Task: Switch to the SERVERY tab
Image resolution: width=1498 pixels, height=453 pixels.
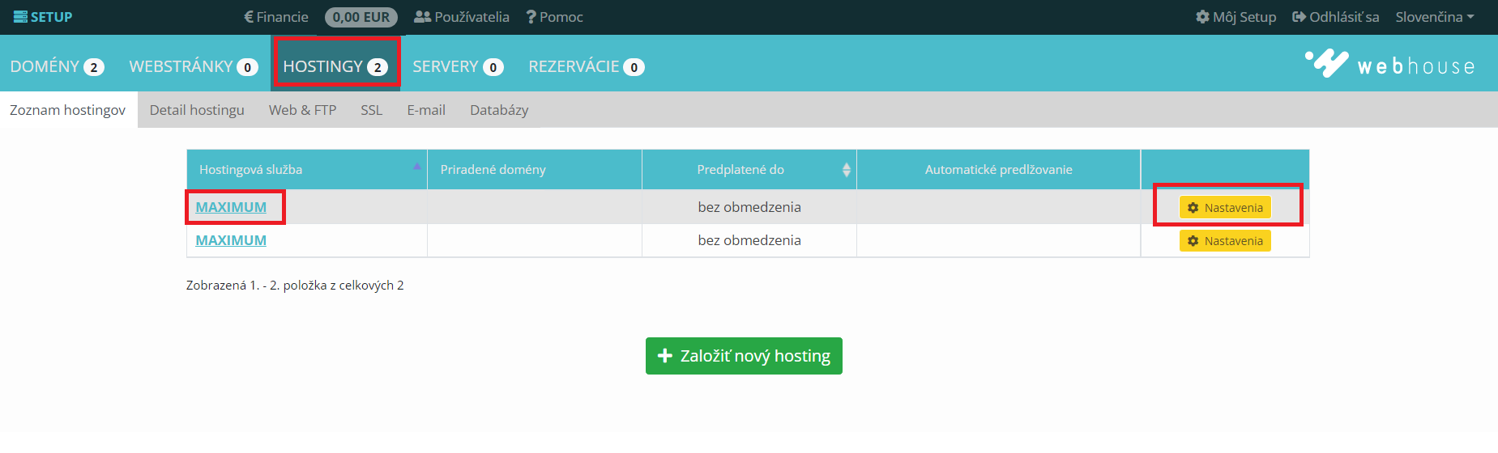Action: coord(458,66)
